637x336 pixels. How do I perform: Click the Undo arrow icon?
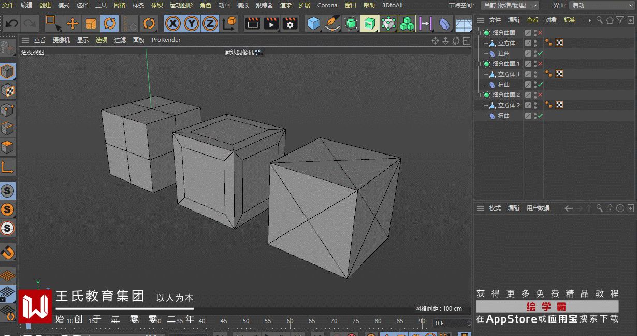(x=11, y=24)
